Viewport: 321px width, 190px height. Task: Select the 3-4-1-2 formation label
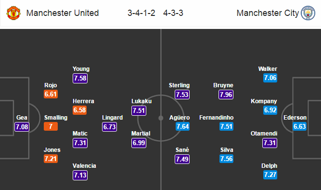[141, 13]
